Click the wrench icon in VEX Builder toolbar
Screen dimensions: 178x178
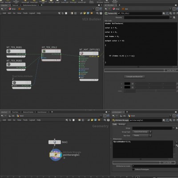(59, 13)
